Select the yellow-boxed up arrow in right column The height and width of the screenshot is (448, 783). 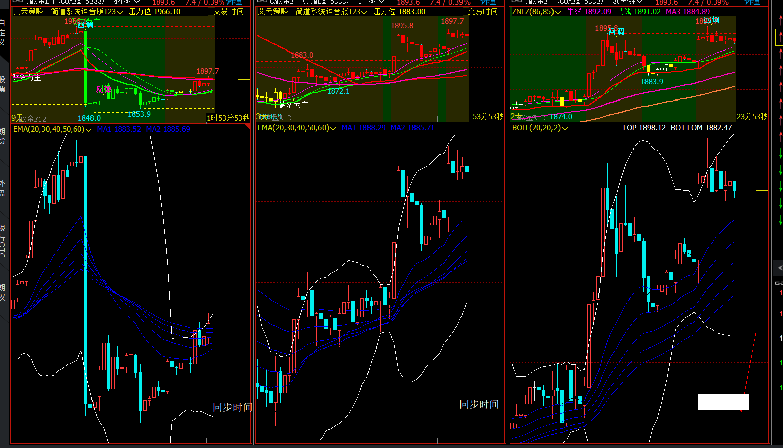pos(779,37)
